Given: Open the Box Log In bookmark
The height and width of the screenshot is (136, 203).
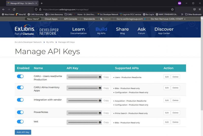Looking at the screenshot, I should [148, 14].
